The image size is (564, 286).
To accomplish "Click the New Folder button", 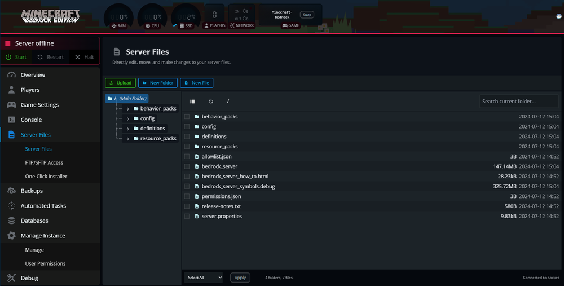I will pos(158,83).
